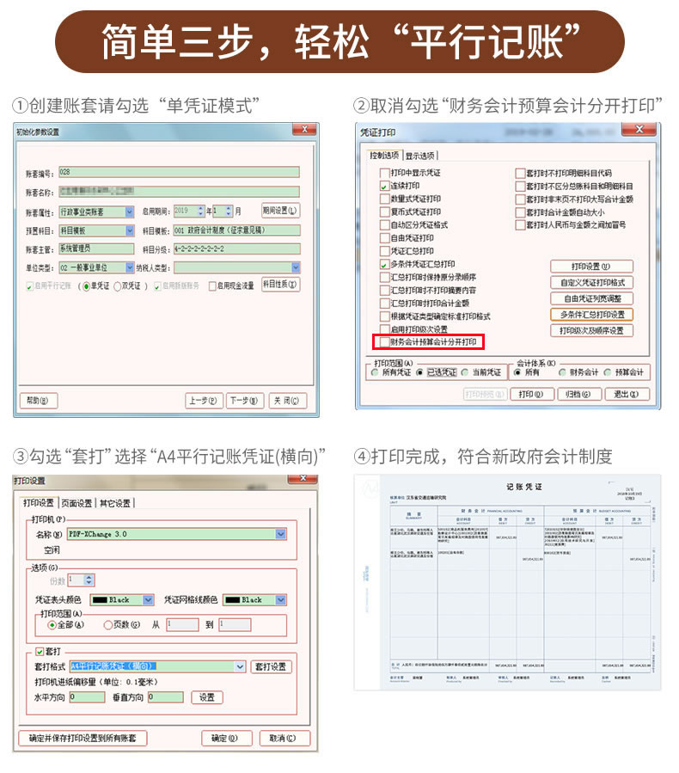Image resolution: width=679 pixels, height=773 pixels.
Task: Enable 打印中显示凭证 checkbox
Action: pyautogui.click(x=384, y=173)
